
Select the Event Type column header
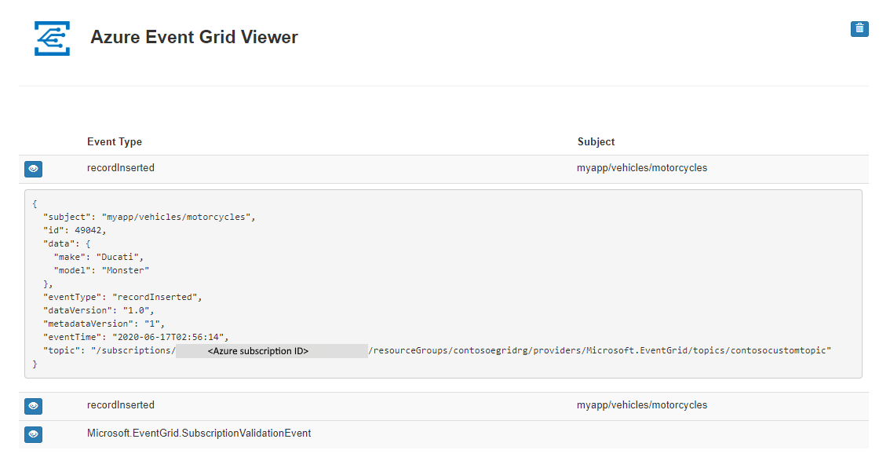pyautogui.click(x=115, y=141)
